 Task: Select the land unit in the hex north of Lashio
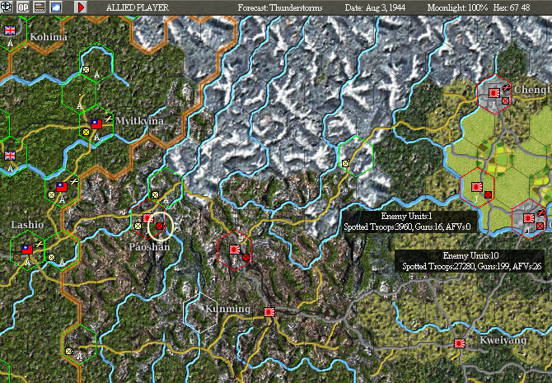[x=51, y=194]
